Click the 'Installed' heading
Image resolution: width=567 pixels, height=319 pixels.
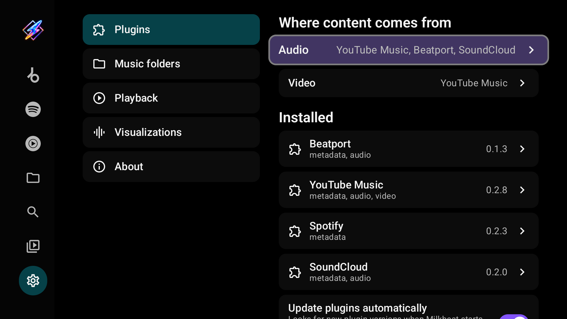click(306, 118)
